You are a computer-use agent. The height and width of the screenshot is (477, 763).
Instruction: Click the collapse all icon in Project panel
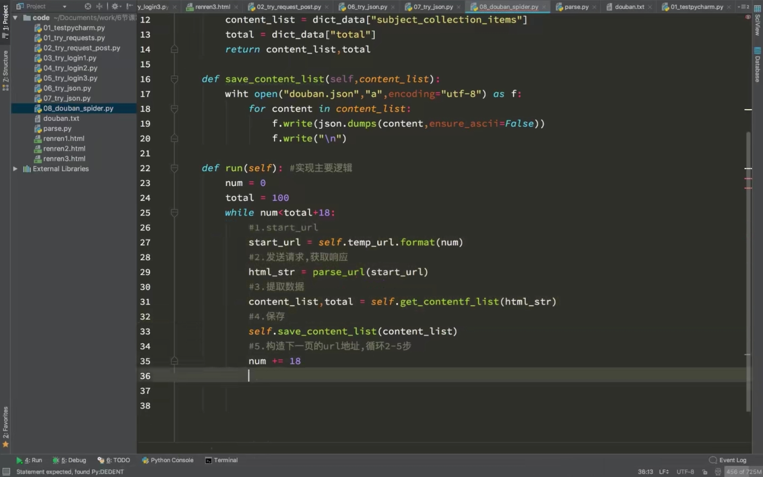click(x=99, y=6)
